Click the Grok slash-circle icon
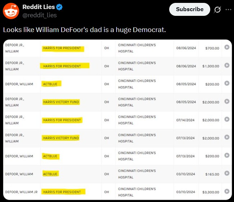 217,10
